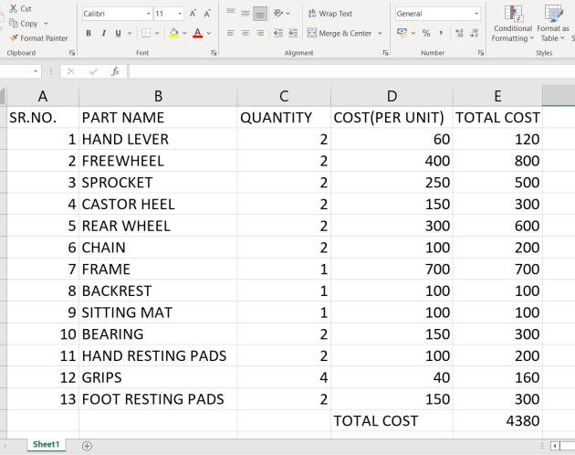The width and height of the screenshot is (575, 455).
Task: Open the General number format dropdown
Action: [x=476, y=14]
